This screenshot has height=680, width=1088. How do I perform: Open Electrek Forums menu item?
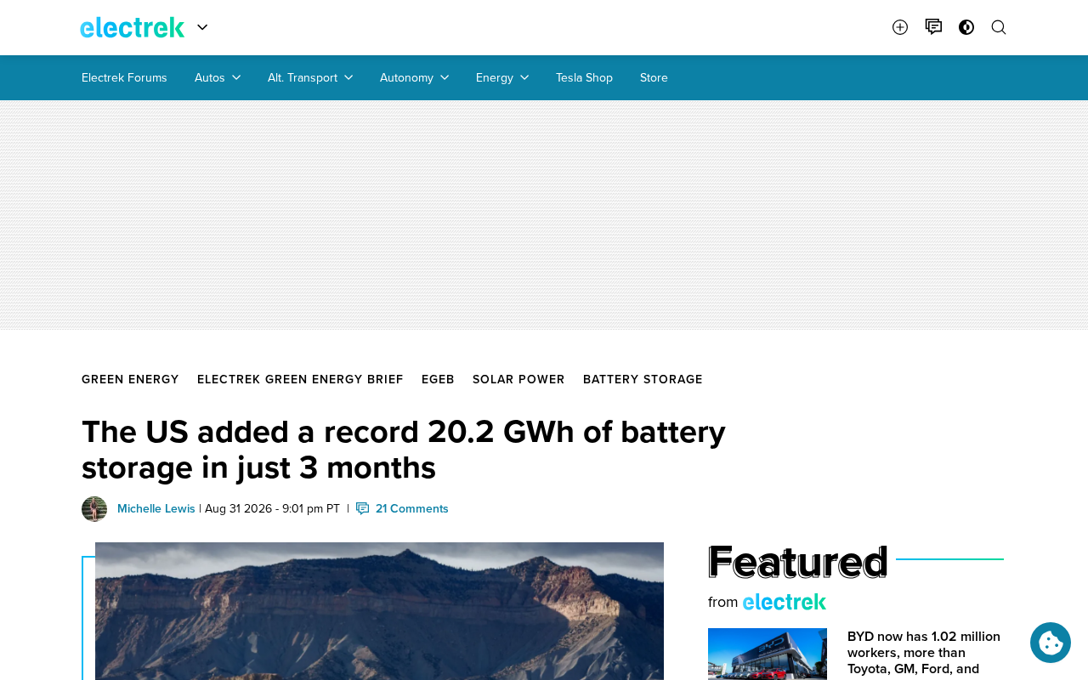coord(124,77)
